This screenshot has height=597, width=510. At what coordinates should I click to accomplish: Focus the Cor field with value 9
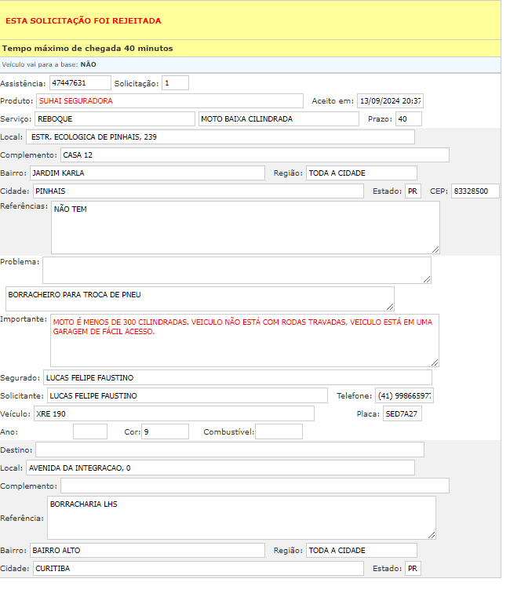166,431
